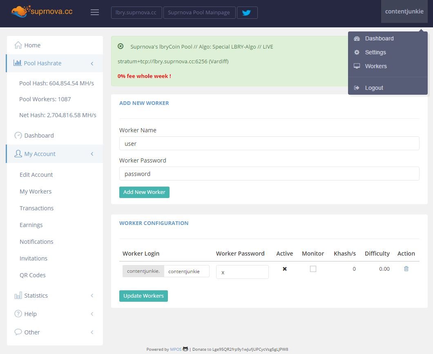Click the Pool Workers: 1087 text
The height and width of the screenshot is (354, 433).
[45, 99]
